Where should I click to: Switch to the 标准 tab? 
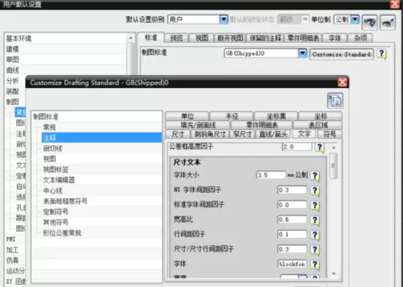click(x=151, y=38)
